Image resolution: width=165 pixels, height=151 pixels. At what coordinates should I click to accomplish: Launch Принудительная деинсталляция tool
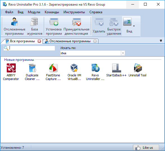pyautogui.click(x=76, y=26)
